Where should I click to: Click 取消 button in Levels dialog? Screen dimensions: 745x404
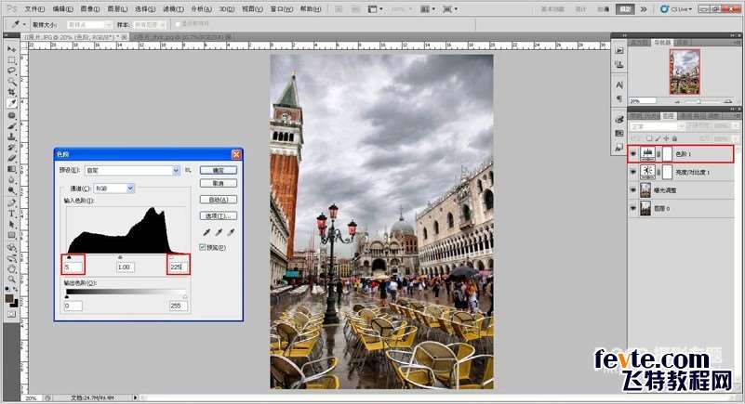pos(218,183)
